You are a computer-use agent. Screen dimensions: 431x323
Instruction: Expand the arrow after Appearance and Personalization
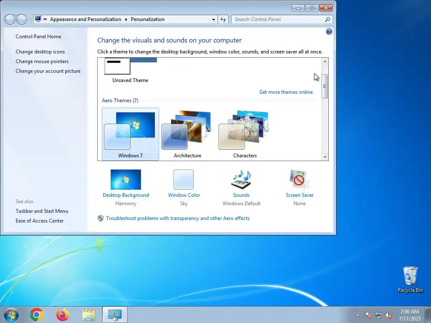pyautogui.click(x=126, y=19)
